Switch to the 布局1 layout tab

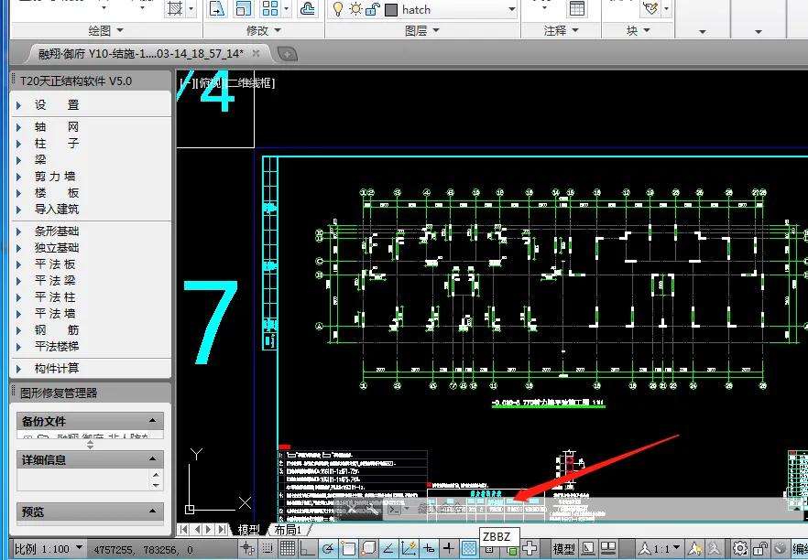(287, 530)
